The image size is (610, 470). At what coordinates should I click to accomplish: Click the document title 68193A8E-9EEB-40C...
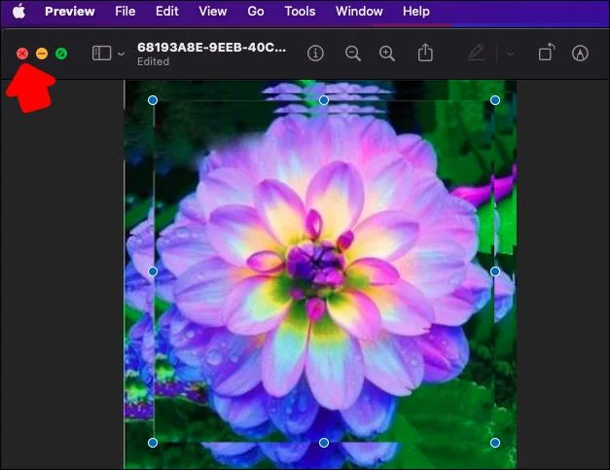[x=210, y=47]
